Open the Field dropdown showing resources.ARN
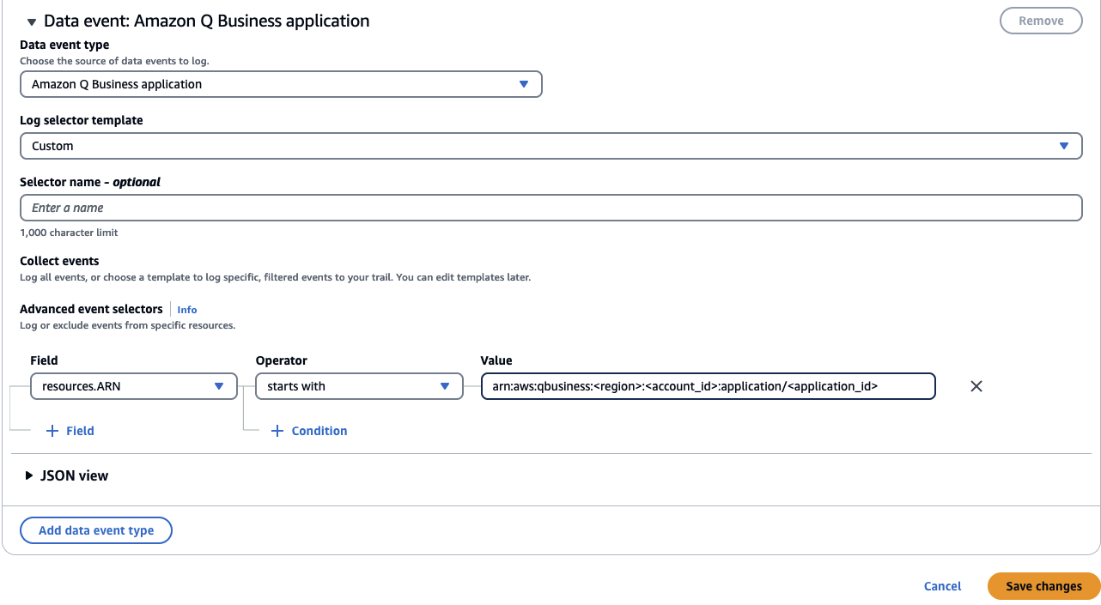This screenshot has height=605, width=1101. click(x=133, y=386)
